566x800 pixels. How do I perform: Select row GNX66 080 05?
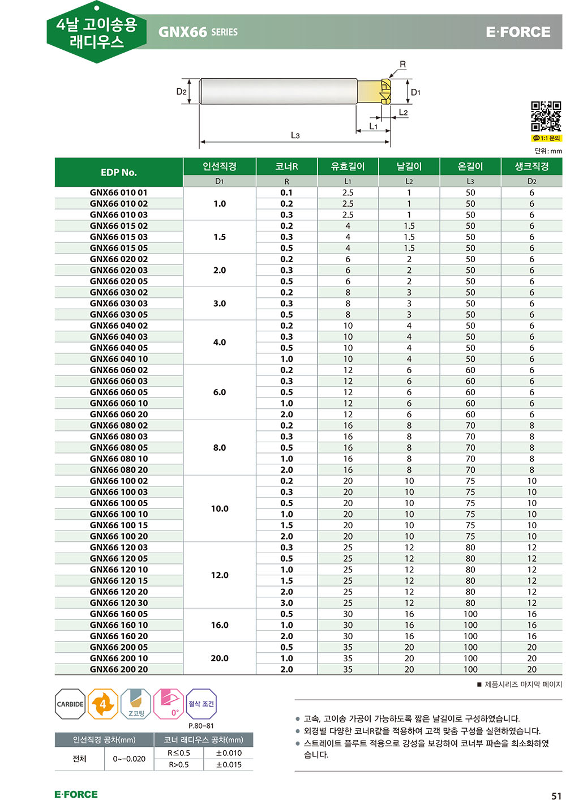[308, 447]
